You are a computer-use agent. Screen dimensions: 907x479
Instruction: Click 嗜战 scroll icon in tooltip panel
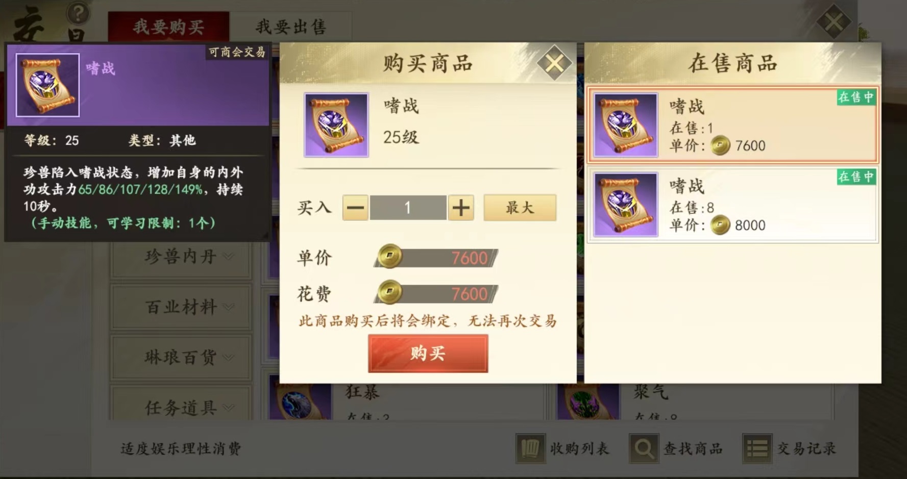click(47, 85)
